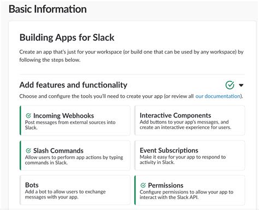Click Post messages from external sources description

pyautogui.click(x=70, y=125)
